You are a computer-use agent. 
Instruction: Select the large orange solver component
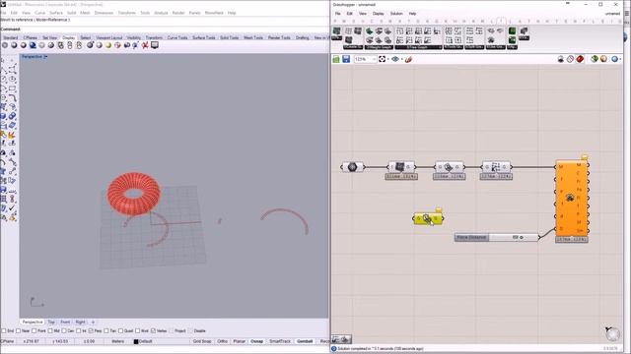(x=572, y=198)
